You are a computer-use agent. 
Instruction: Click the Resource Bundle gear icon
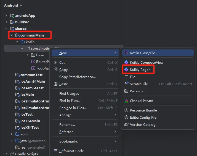point(126,110)
